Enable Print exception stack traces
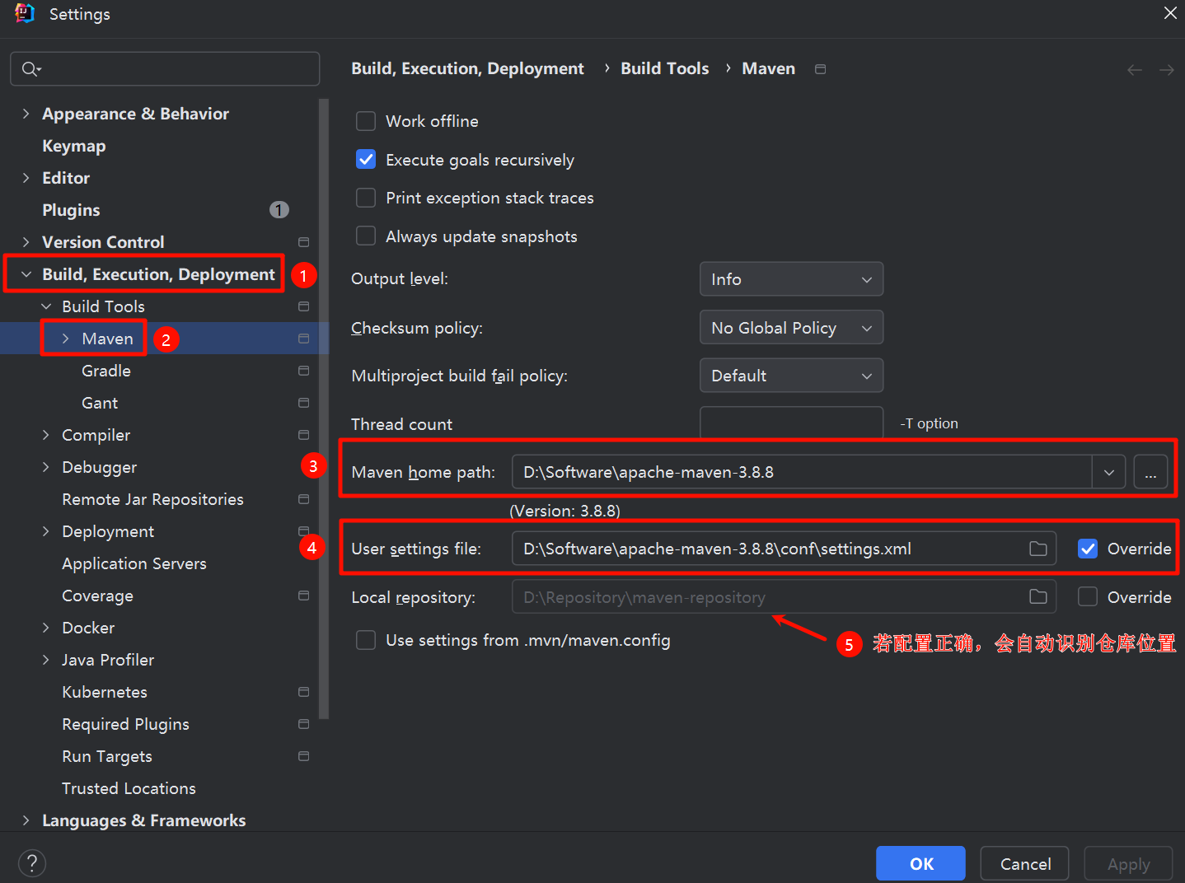 click(366, 198)
